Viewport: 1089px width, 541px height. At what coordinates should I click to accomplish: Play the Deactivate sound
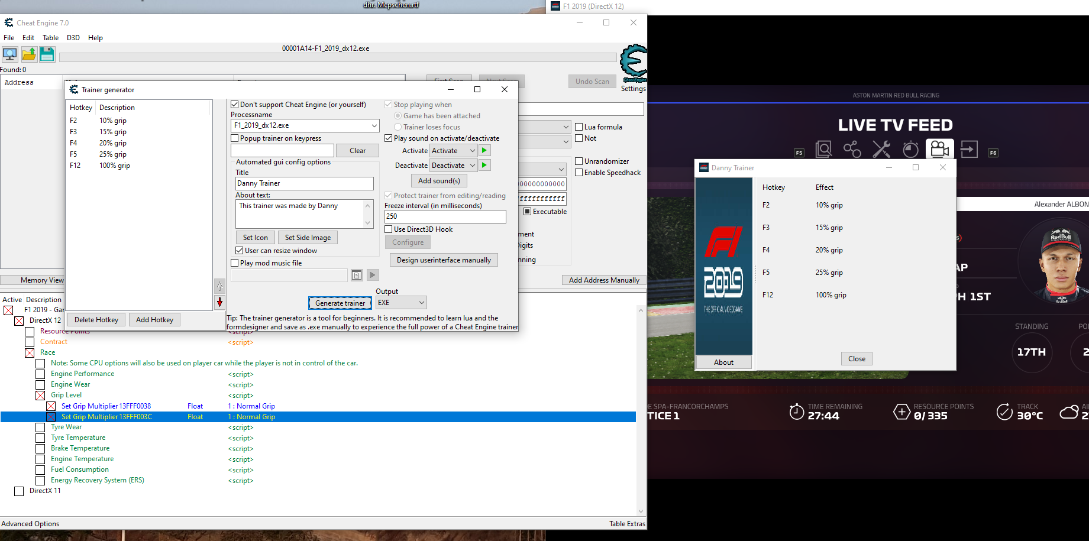(484, 166)
